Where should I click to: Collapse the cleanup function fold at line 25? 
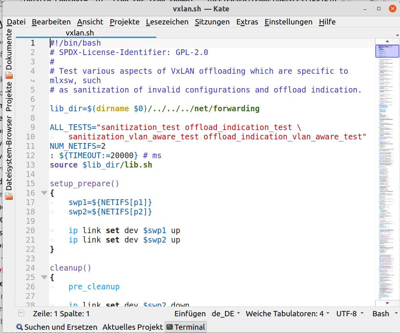[44, 278]
